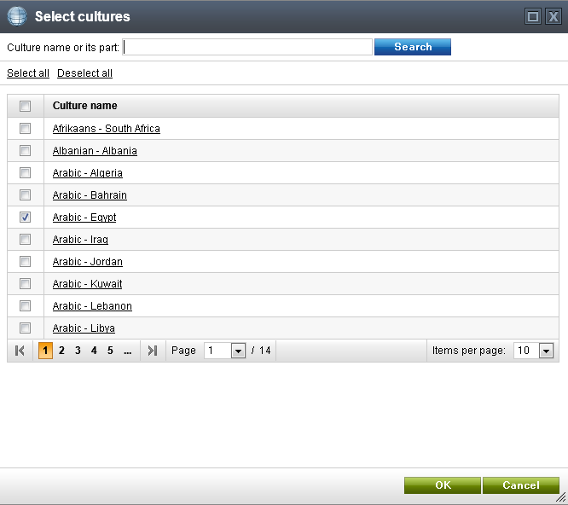Show more pages via ellipsis
Screen dimensions: 568x505
tap(128, 351)
